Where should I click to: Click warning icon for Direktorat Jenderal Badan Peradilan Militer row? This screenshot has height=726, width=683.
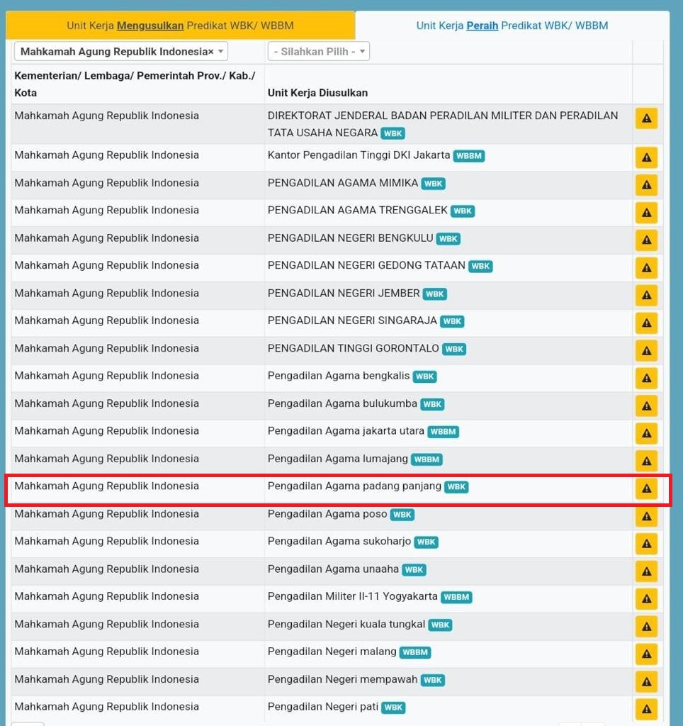646,118
